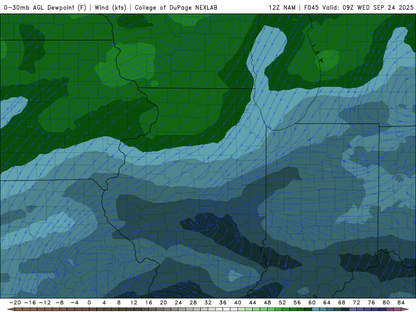Click the '40' legend scale label

(x=238, y=303)
